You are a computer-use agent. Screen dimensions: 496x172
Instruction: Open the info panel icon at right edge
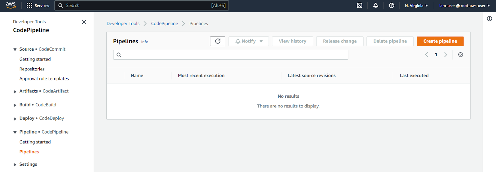[489, 19]
